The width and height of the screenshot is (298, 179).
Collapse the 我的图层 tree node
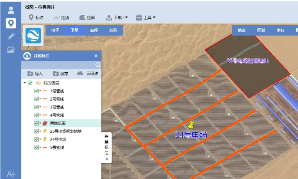click(24, 83)
